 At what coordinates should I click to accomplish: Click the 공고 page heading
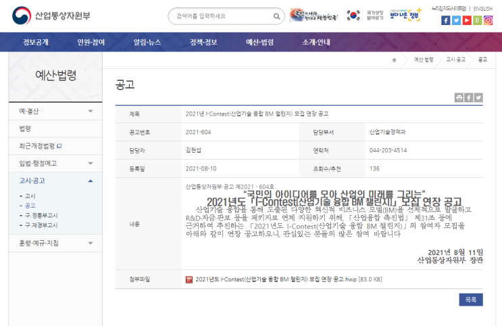125,85
